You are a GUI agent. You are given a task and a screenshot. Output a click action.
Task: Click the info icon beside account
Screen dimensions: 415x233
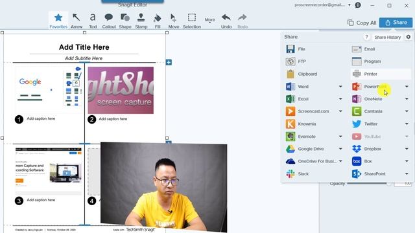coord(358,5)
